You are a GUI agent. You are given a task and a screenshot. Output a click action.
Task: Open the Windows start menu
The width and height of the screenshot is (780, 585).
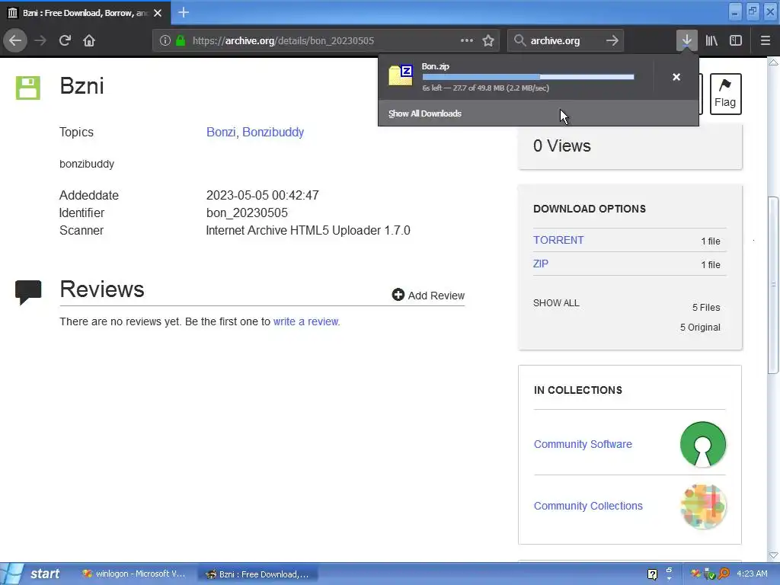point(34,574)
